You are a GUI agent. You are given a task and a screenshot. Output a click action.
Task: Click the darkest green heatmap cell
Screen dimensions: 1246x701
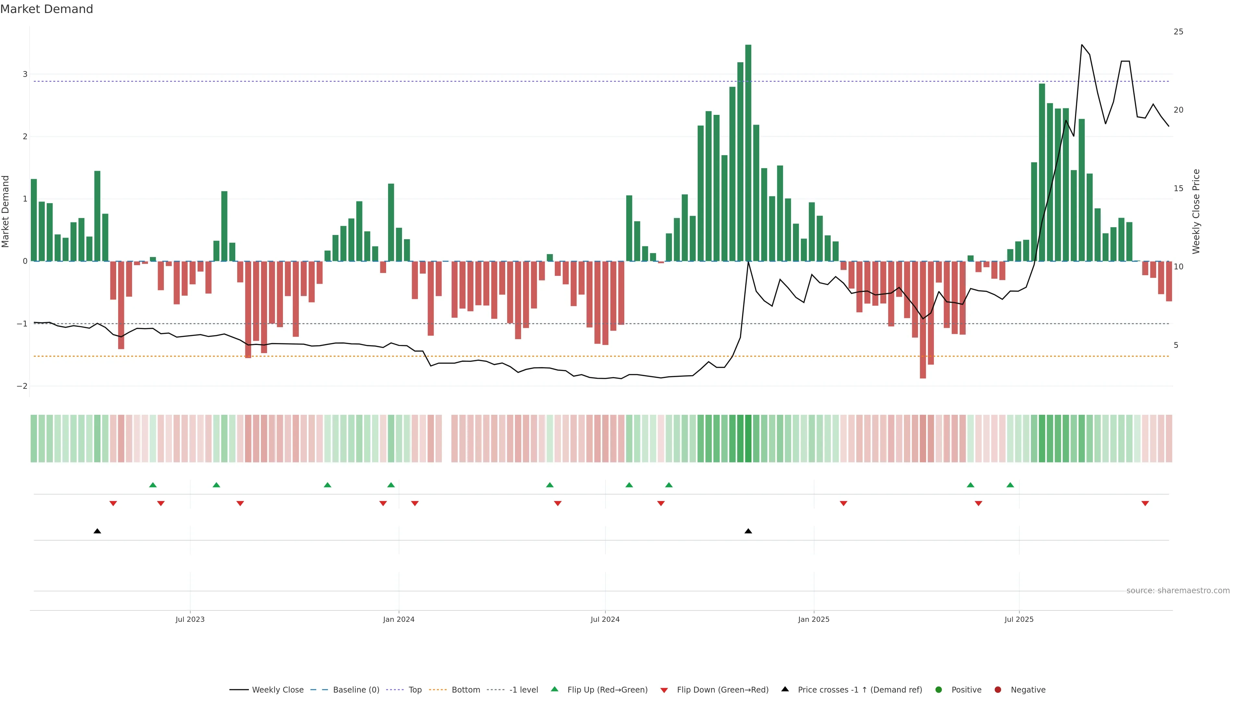748,438
